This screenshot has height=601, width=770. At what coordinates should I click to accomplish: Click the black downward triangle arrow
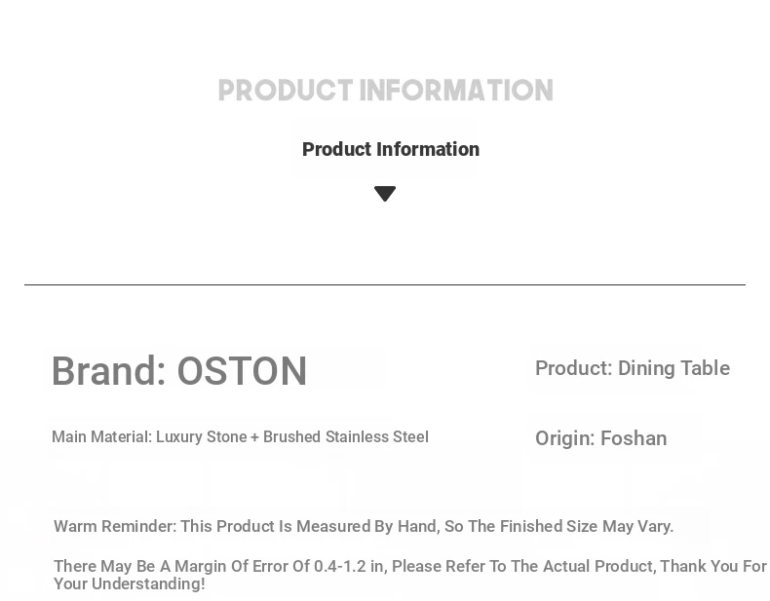click(385, 194)
